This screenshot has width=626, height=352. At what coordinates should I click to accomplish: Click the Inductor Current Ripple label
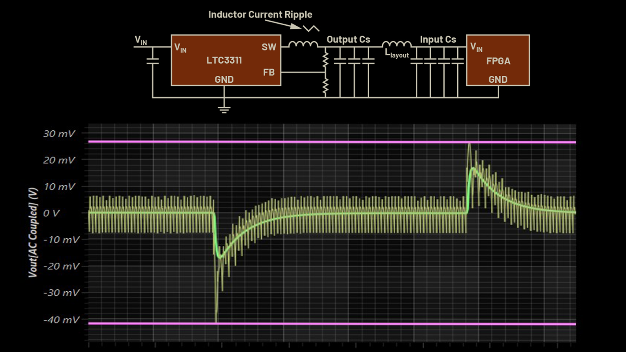tap(260, 15)
